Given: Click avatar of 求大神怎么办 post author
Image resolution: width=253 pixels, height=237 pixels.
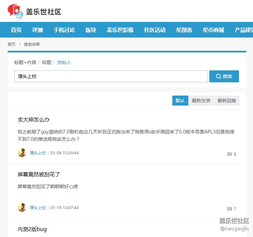Looking at the screenshot, I should click(x=22, y=153).
